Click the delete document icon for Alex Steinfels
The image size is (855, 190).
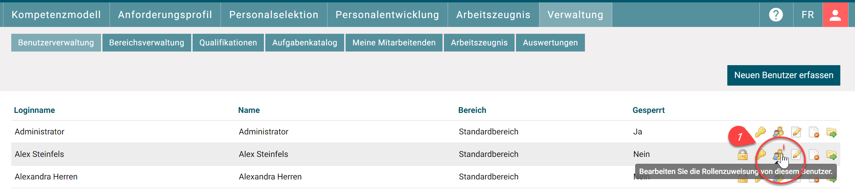814,155
